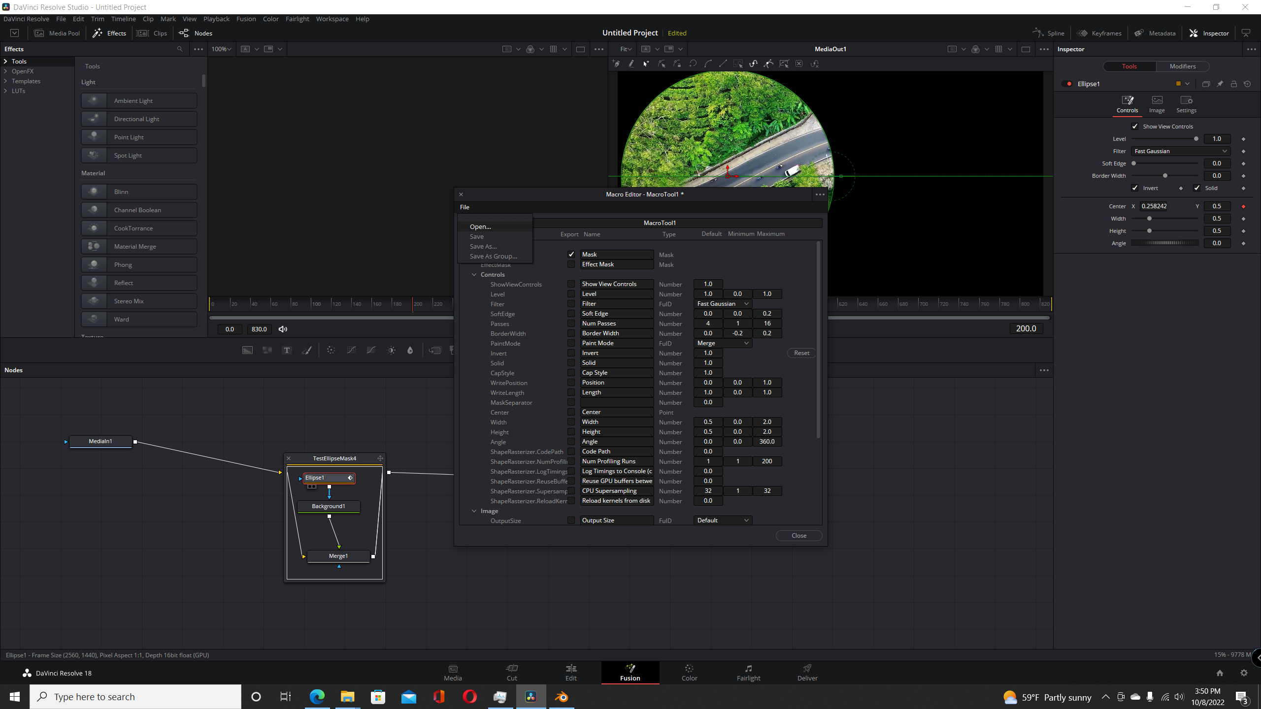Uncheck Mask export in Macro Editor
1261x709 pixels.
[x=571, y=255]
